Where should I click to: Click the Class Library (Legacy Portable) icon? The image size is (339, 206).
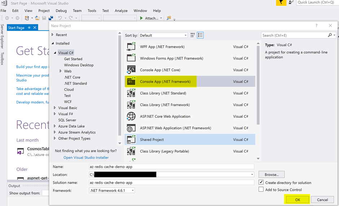pos(131,151)
